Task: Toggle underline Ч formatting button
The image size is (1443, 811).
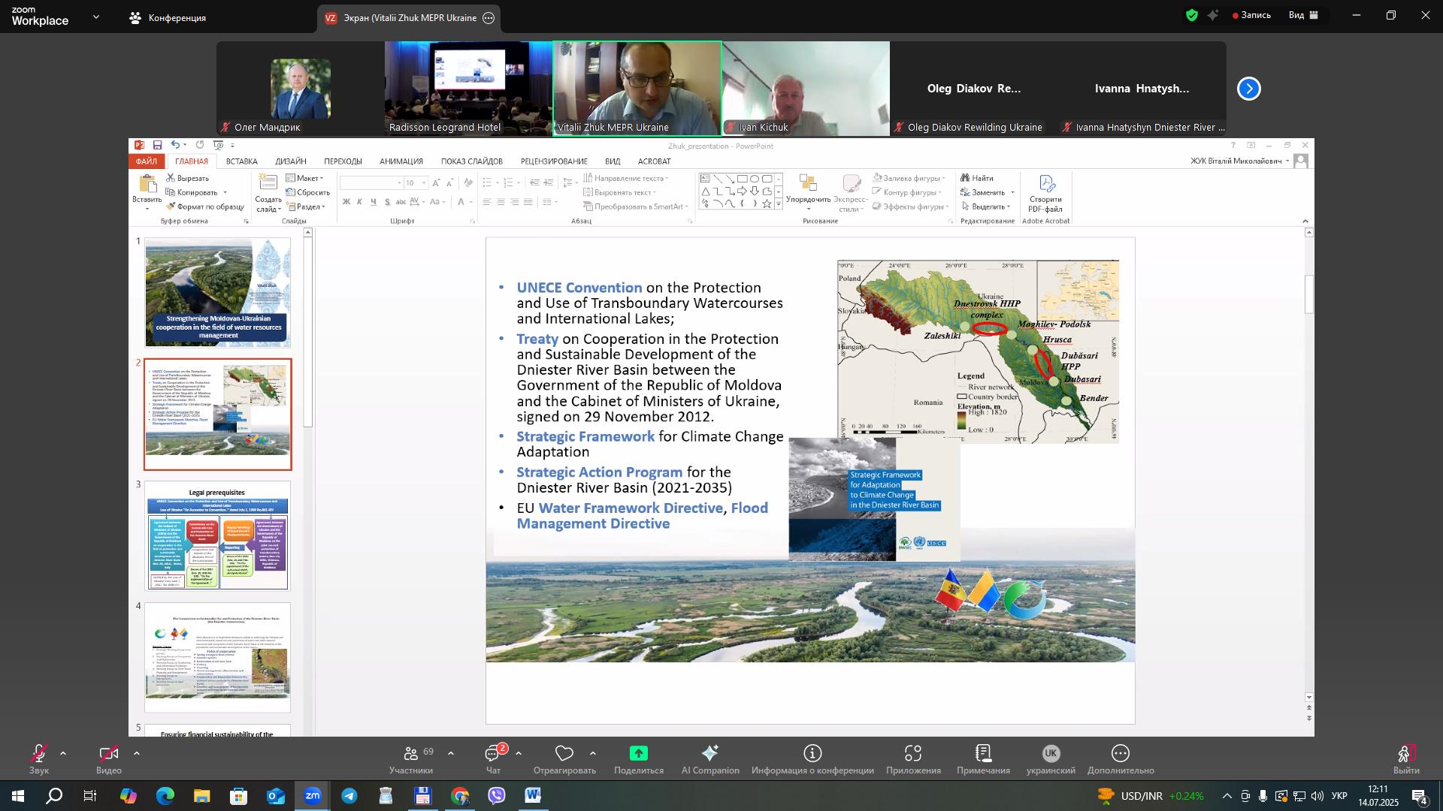Action: pyautogui.click(x=374, y=202)
